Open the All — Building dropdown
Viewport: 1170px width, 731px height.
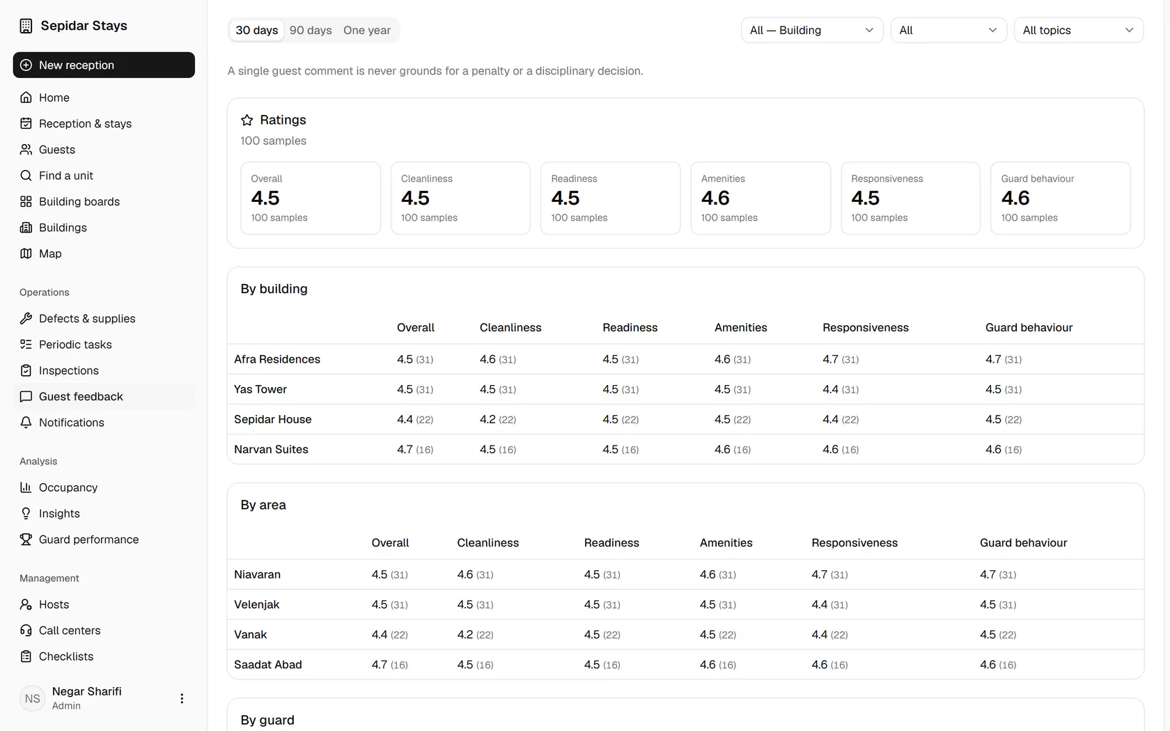click(x=812, y=30)
